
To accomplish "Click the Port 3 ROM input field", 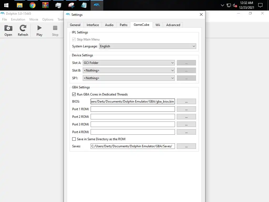I will 133,124.
